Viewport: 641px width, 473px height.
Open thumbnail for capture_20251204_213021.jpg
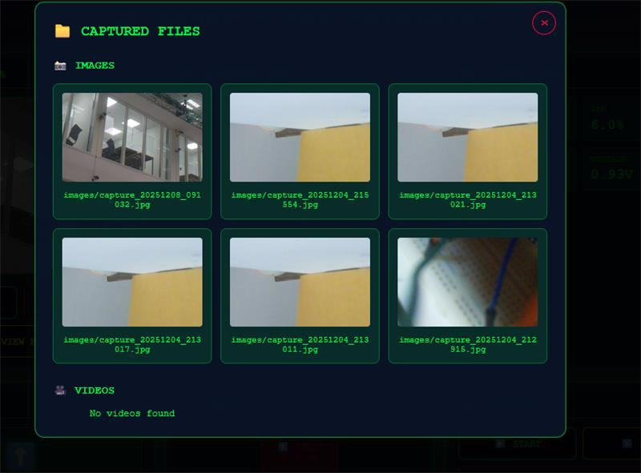click(x=467, y=137)
